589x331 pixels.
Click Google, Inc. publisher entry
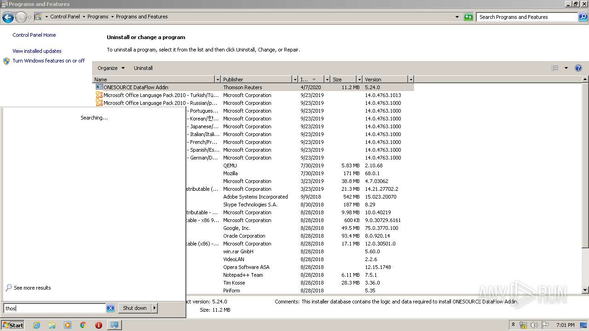237,228
